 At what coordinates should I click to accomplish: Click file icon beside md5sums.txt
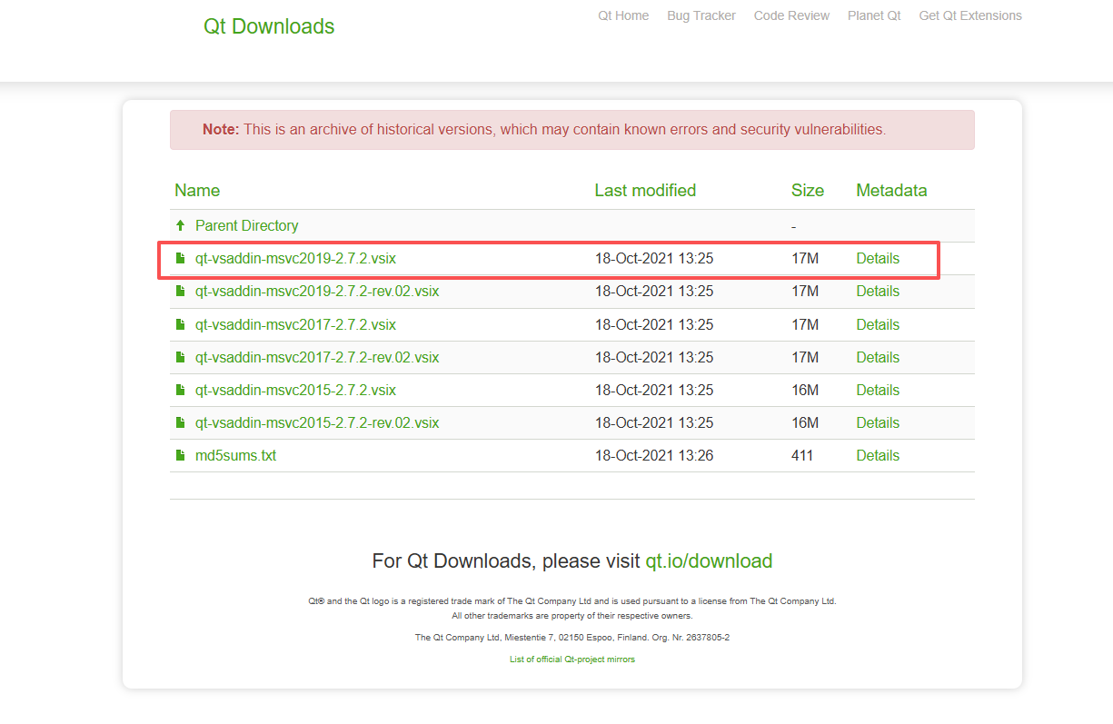click(x=180, y=455)
